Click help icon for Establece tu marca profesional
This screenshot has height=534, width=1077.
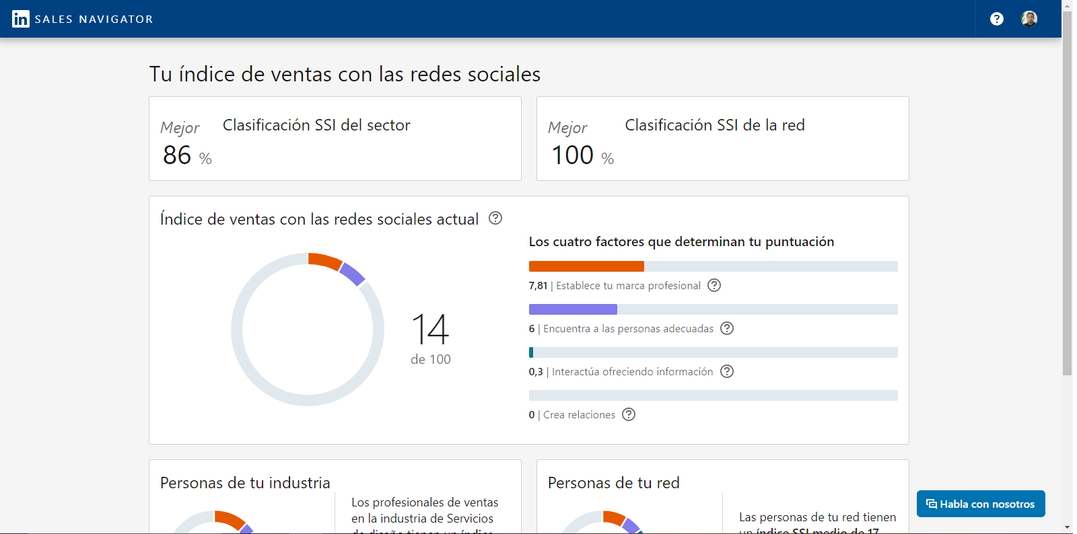[714, 285]
